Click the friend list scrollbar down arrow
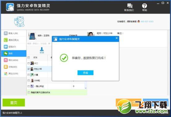 point(86,88)
